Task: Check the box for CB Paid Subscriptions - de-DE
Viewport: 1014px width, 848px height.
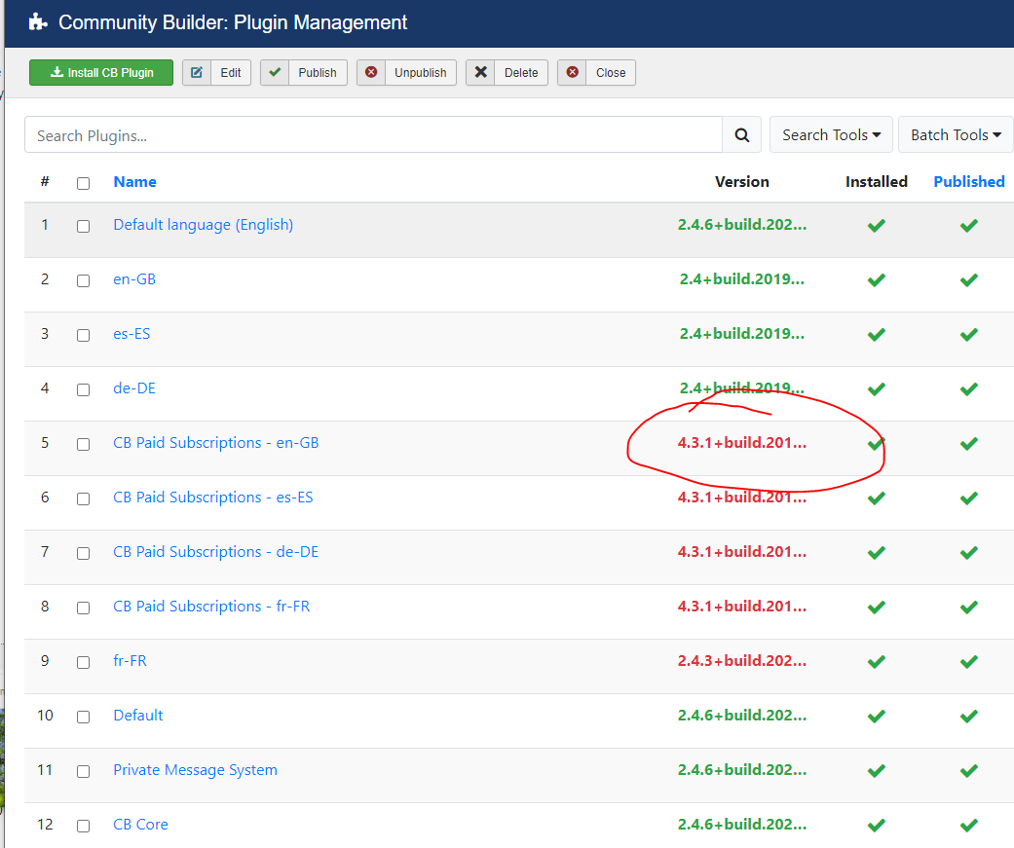Action: 83,553
